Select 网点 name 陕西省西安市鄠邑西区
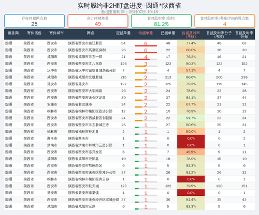Image resolution: width=259 pixels, height=215 pixels. [85, 166]
